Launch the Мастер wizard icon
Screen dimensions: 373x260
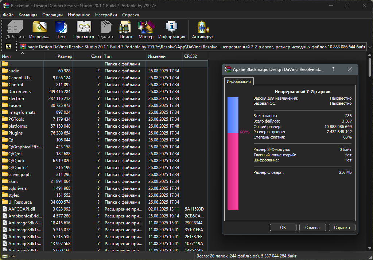(x=146, y=27)
